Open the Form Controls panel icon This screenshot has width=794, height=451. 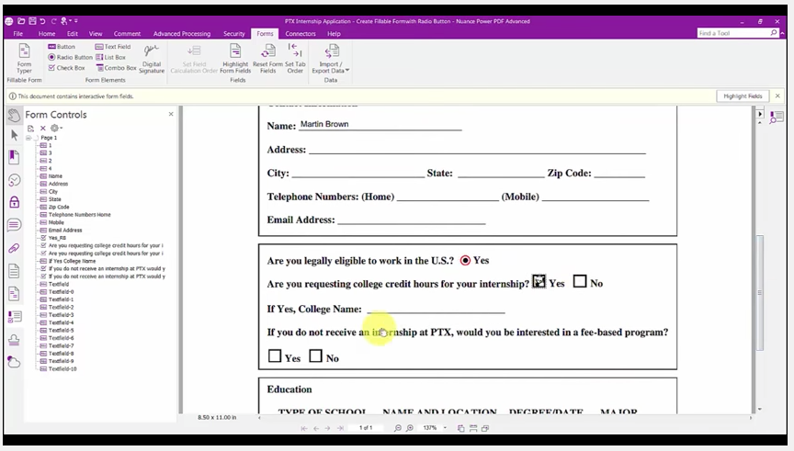14,317
